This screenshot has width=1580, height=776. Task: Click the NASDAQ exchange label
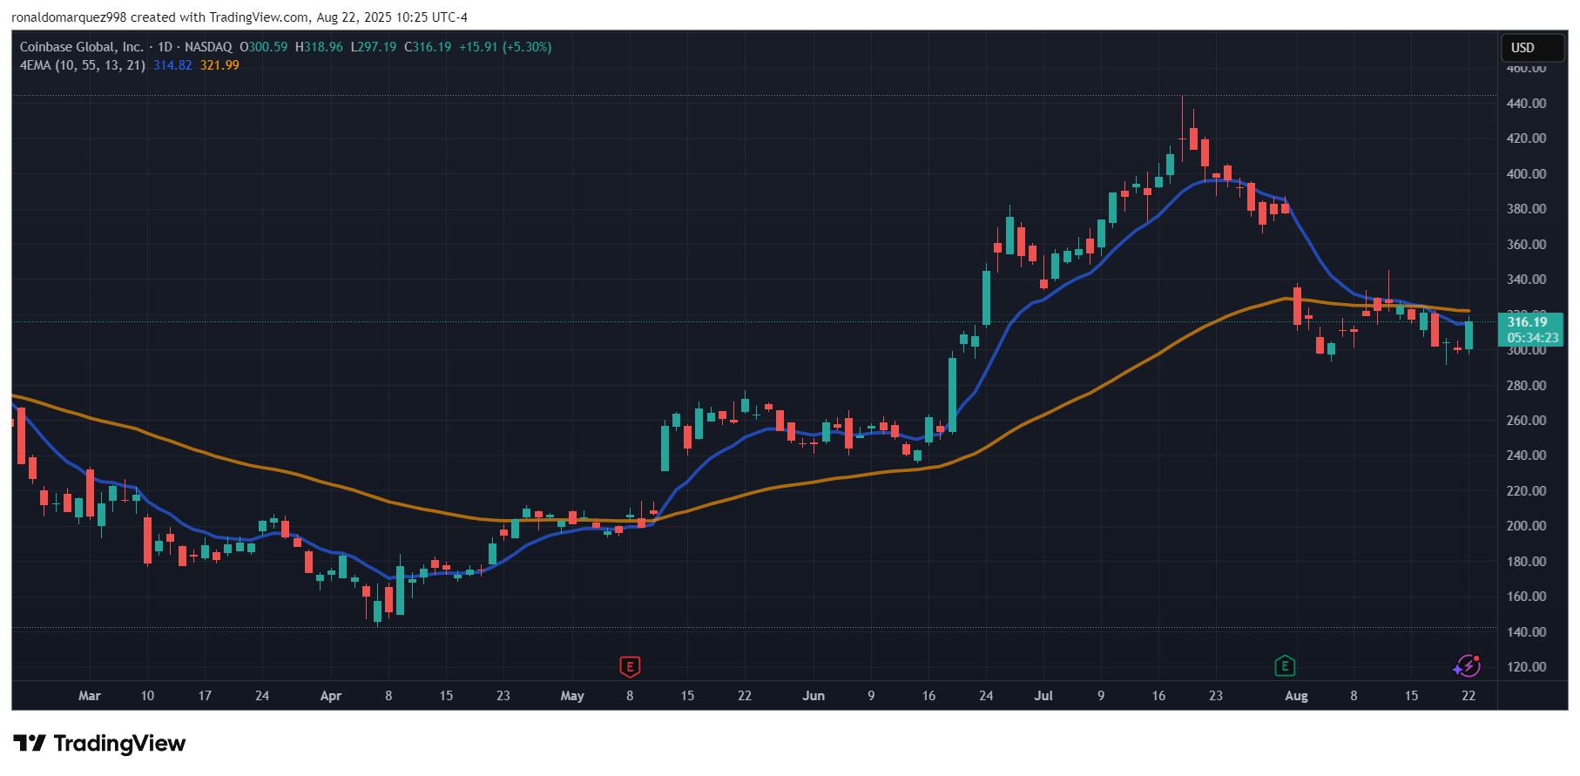click(x=209, y=47)
